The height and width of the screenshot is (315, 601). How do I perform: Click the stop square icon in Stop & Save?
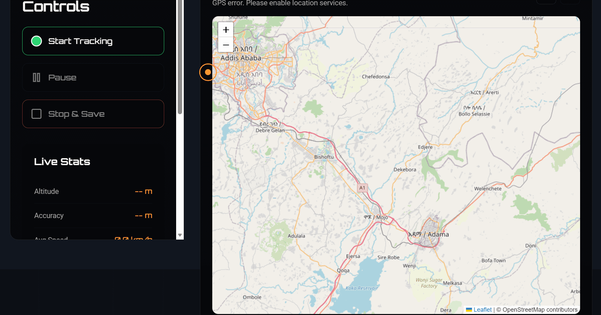click(36, 114)
